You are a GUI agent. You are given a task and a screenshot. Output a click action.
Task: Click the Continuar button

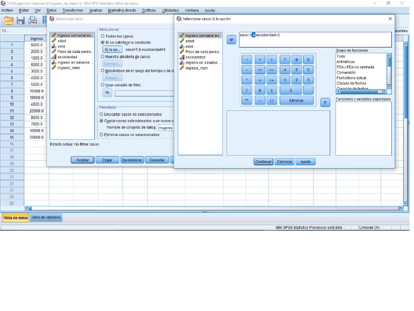(x=263, y=162)
